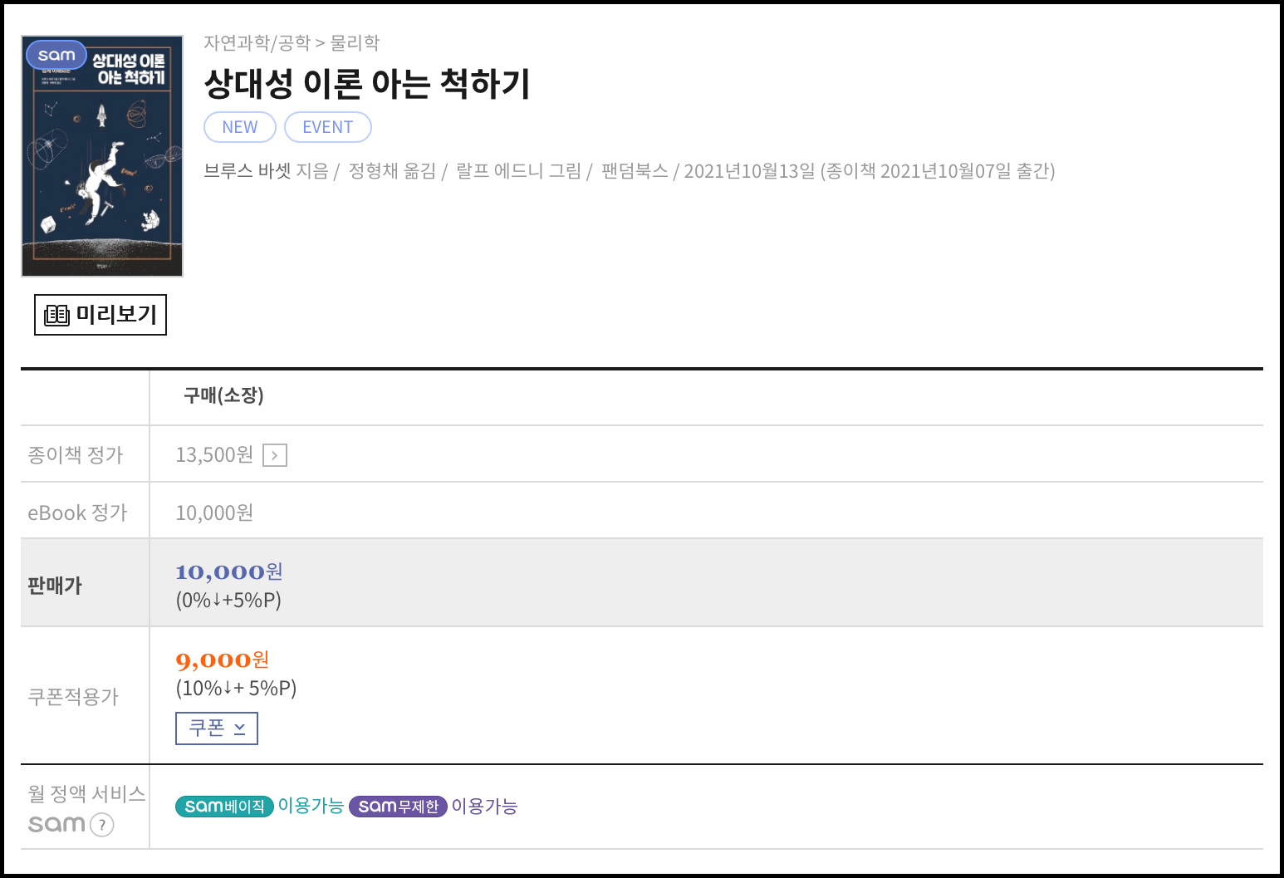Screen dimensions: 1284x878
Task: Click the (10%↓+ 5%P) discount text
Action: pos(236,688)
